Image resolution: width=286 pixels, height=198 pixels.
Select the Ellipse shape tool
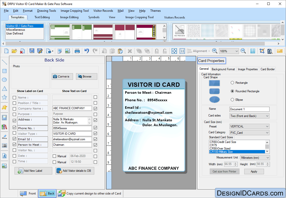click(4, 79)
